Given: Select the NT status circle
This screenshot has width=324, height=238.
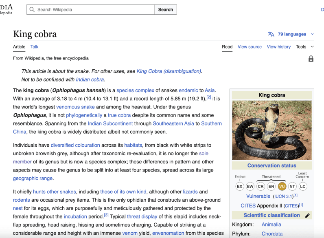Looking at the screenshot, I should pyautogui.click(x=292, y=187).
